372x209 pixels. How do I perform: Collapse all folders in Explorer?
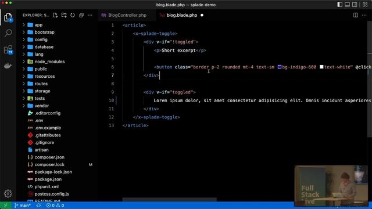coord(81,15)
